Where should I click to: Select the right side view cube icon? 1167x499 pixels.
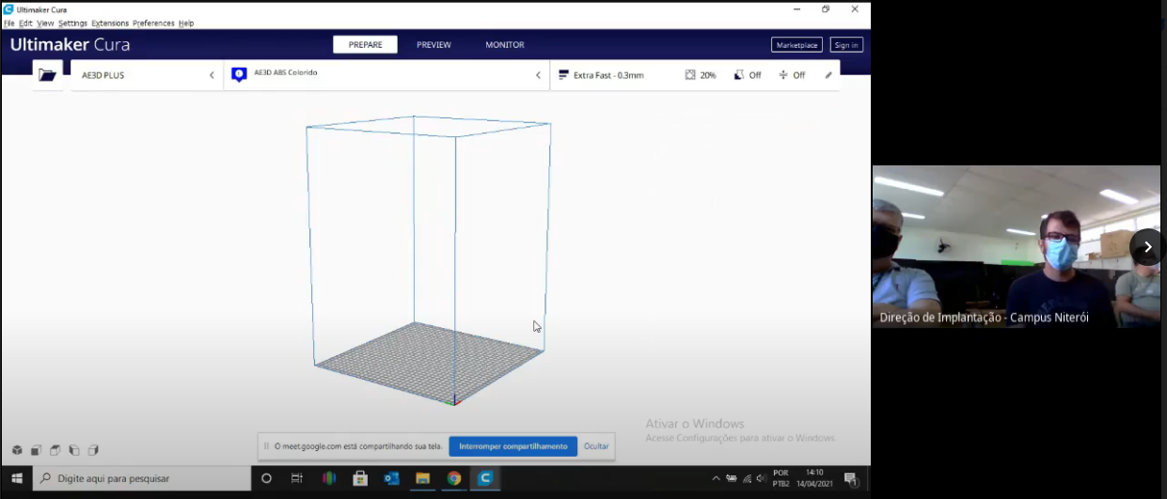tap(93, 450)
